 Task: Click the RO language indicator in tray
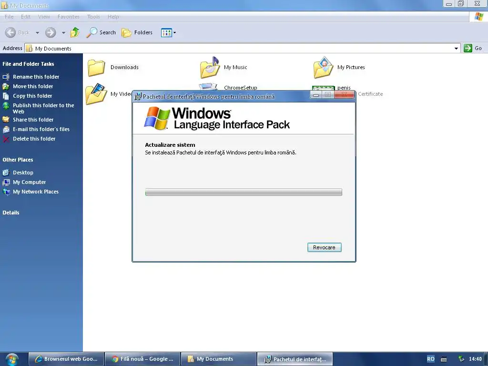click(x=431, y=359)
